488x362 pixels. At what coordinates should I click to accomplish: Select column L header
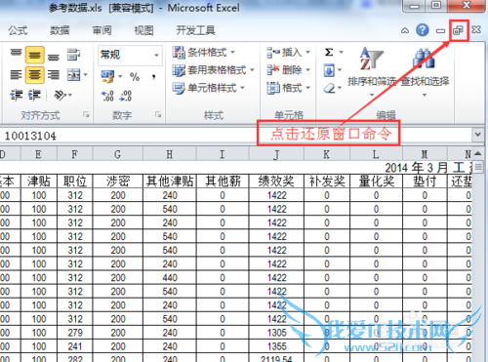tap(376, 154)
